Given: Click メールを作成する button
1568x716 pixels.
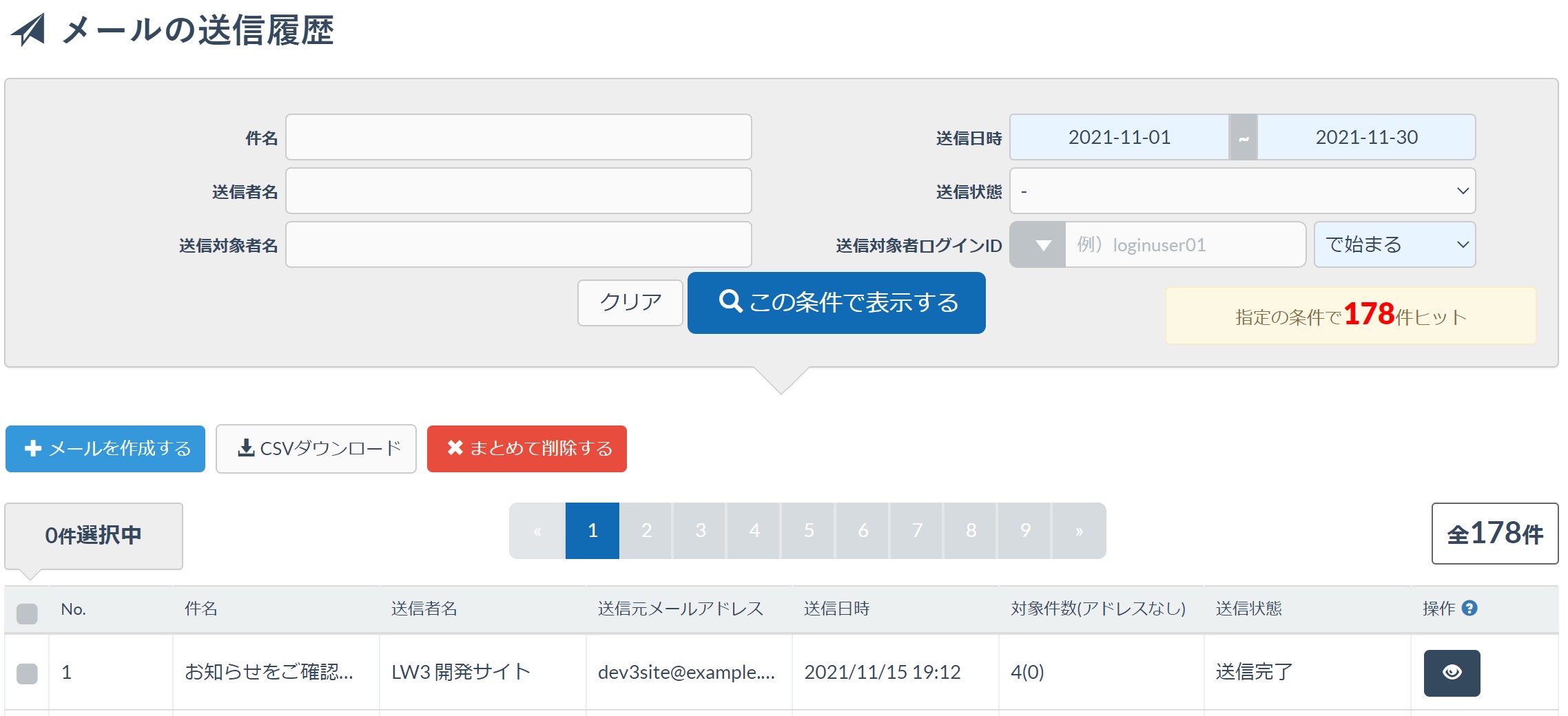Looking at the screenshot, I should pos(105,449).
